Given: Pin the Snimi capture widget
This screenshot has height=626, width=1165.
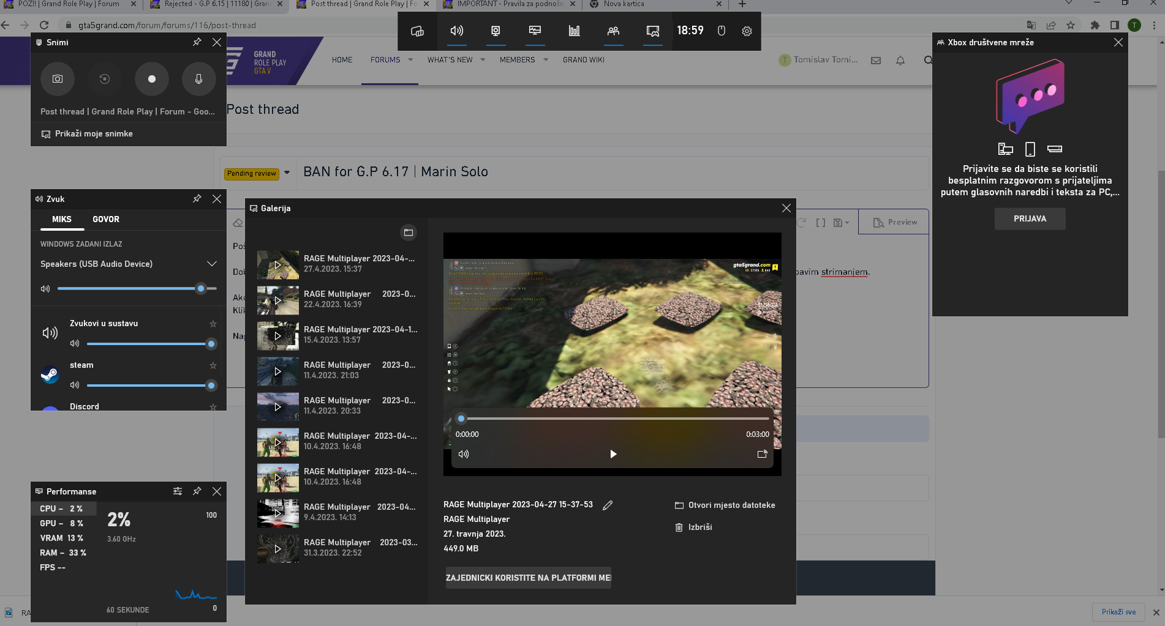Looking at the screenshot, I should point(197,42).
